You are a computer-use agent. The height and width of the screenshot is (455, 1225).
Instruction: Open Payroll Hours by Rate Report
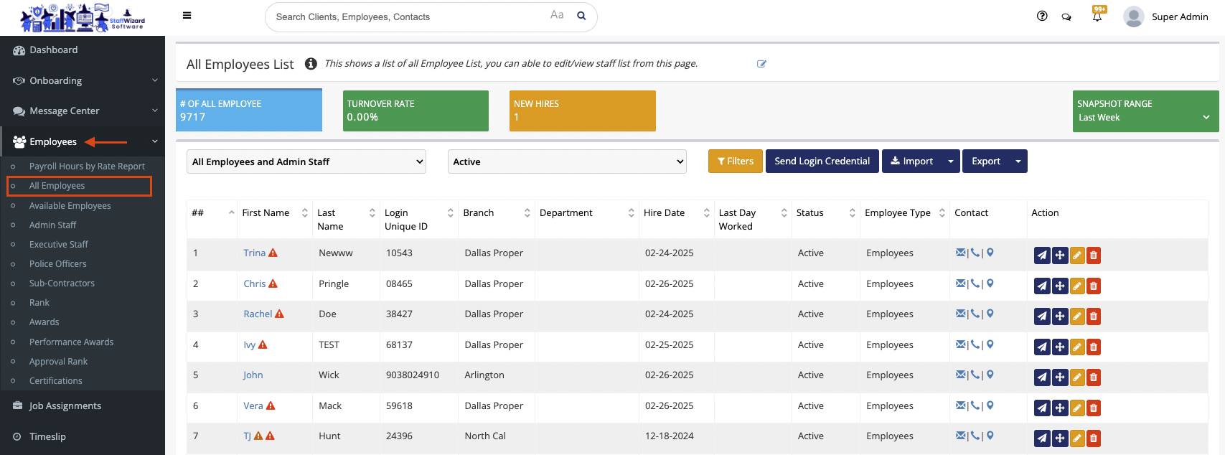(x=87, y=166)
